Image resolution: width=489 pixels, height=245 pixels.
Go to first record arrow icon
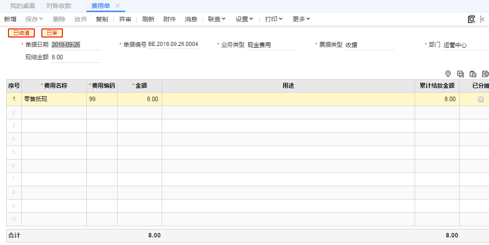coord(483,19)
